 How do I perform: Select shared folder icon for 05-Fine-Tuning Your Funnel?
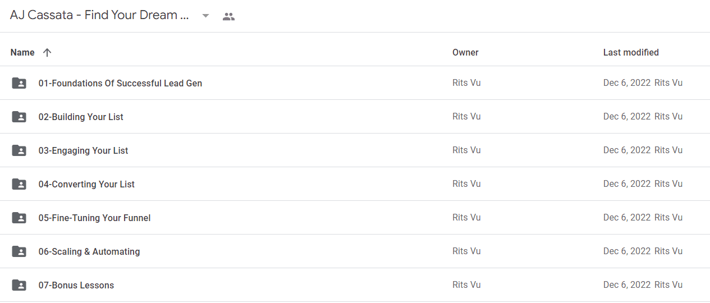[19, 218]
